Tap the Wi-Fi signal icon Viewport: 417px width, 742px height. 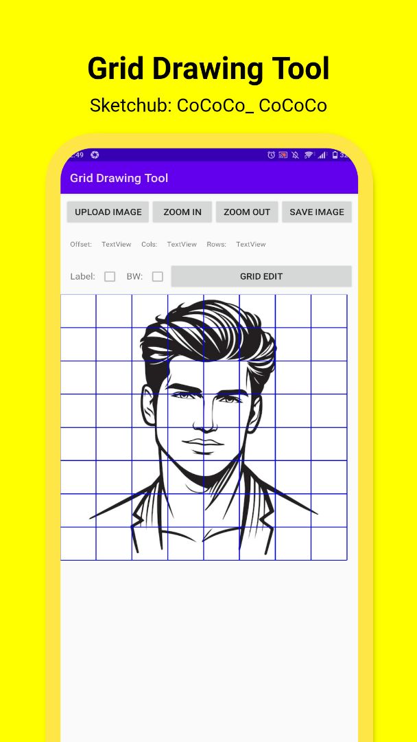coord(309,155)
